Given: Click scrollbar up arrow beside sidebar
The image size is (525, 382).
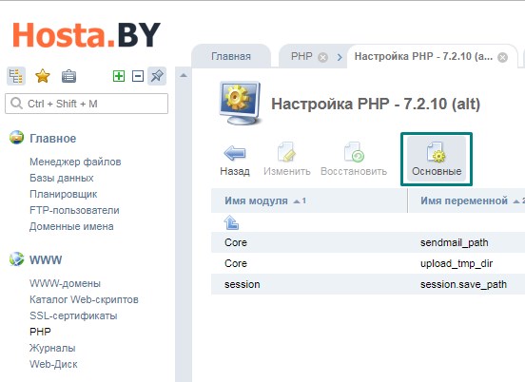Looking at the screenshot, I should point(184,76).
